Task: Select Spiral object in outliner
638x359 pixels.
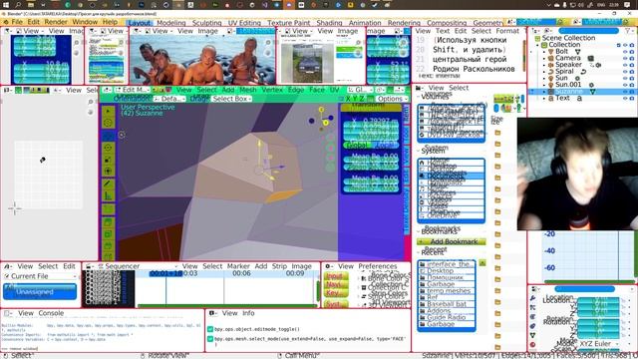Action: 564,71
